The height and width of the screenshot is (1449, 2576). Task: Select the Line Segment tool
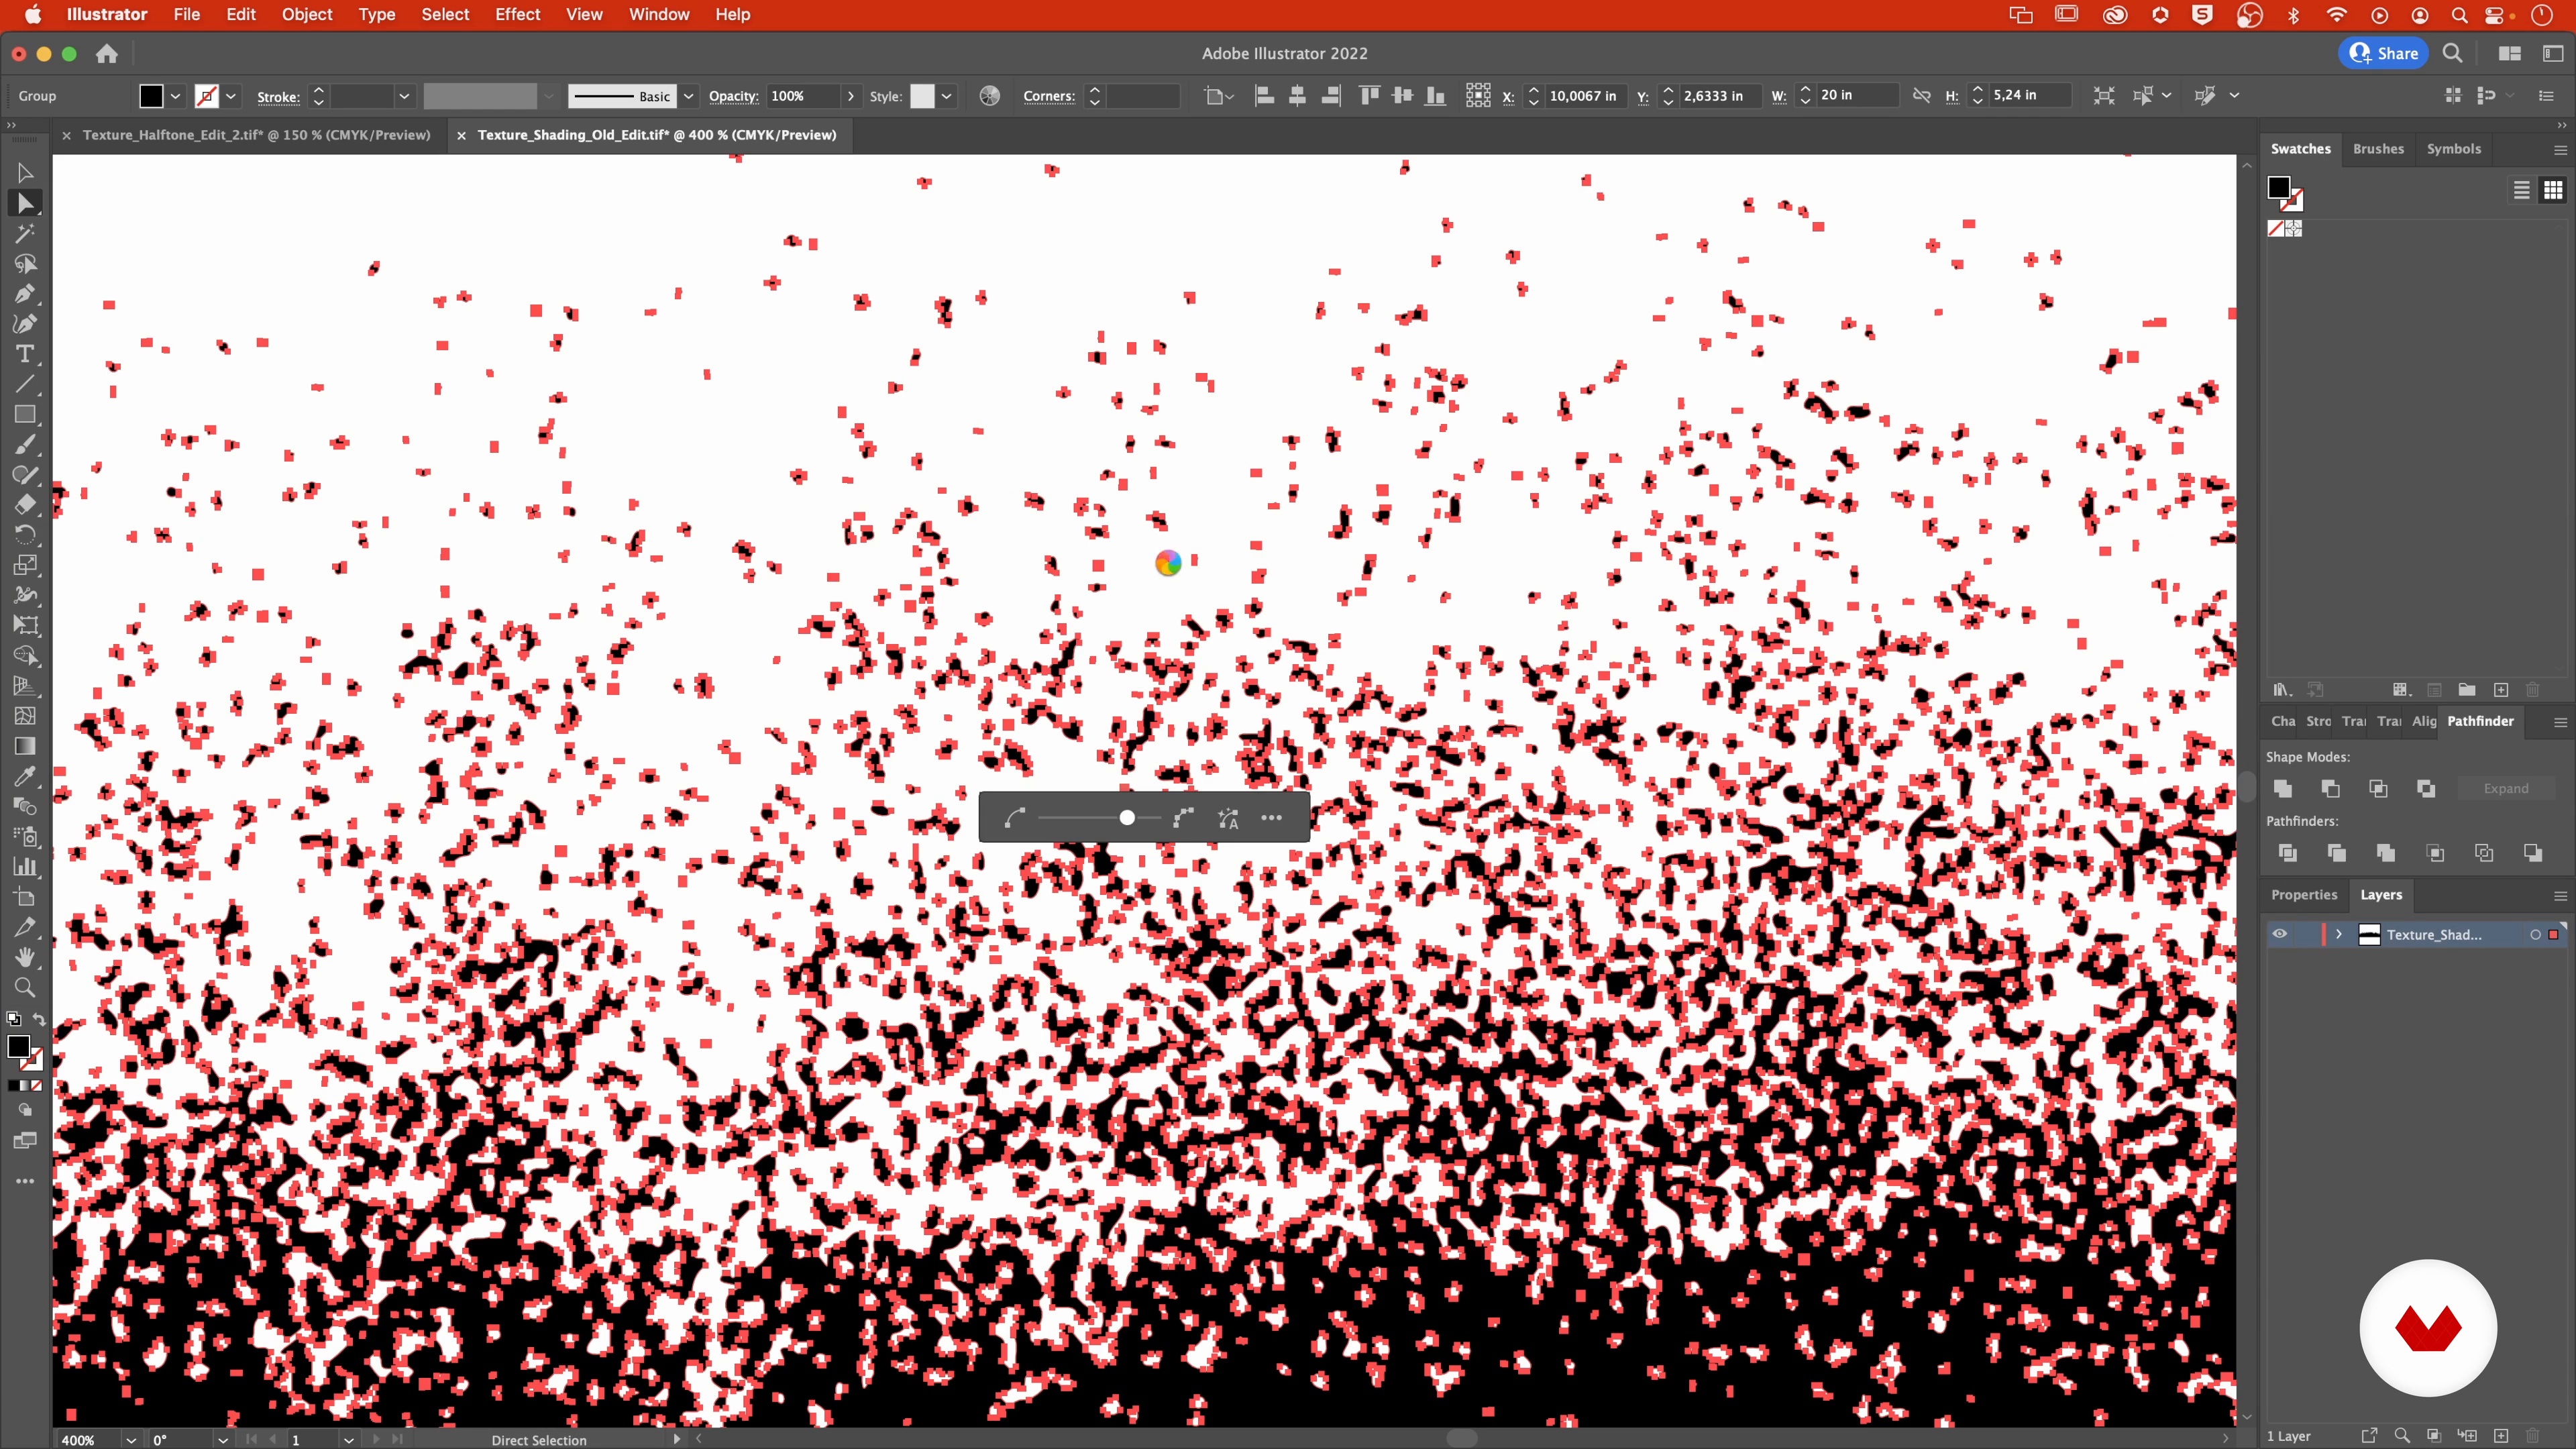[25, 384]
